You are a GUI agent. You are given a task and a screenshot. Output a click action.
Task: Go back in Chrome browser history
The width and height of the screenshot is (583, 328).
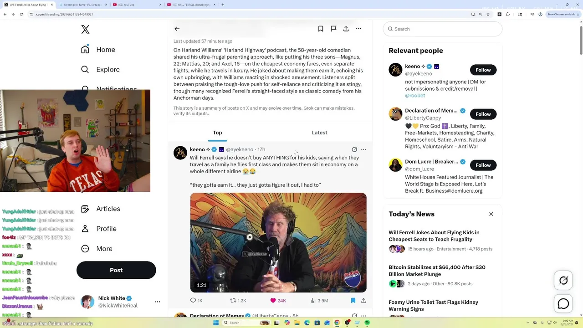point(5,14)
